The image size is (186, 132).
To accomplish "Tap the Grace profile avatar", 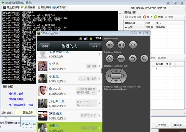I will pos(43,91).
